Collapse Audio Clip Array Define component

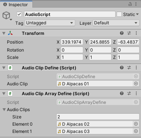tap(4, 94)
